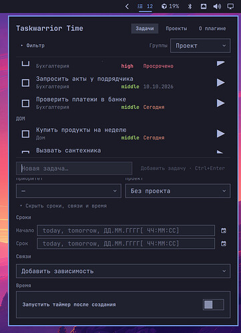This screenshot has width=241, height=333.
Task: Click the task title Проверить платежи в банке
Action: [x=81, y=99]
